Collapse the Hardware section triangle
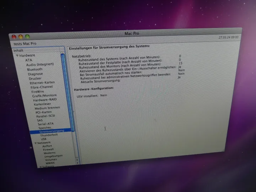The height and width of the screenshot is (192, 256). [17, 55]
